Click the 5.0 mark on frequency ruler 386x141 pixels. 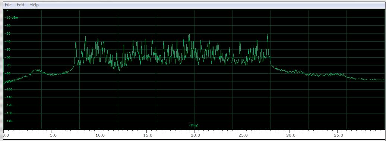click(x=53, y=135)
